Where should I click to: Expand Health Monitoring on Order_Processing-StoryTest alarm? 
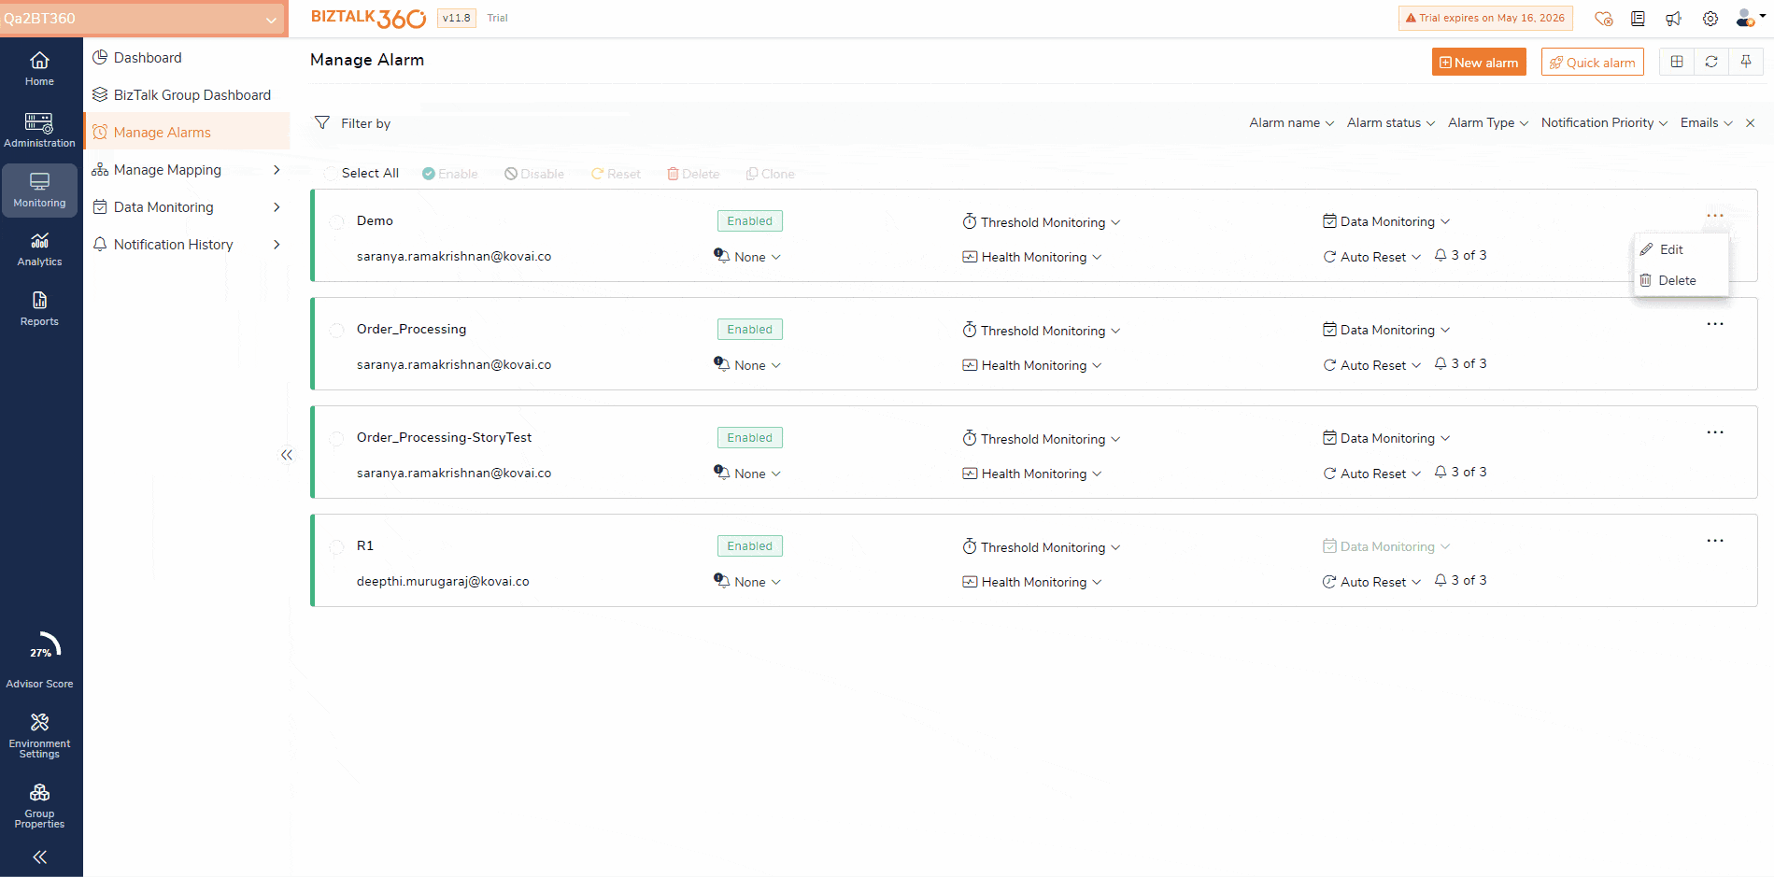(x=1032, y=474)
